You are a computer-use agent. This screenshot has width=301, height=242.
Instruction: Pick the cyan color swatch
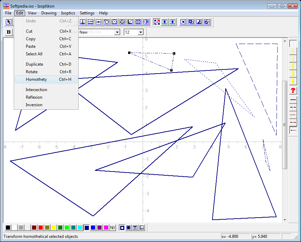pos(80,228)
